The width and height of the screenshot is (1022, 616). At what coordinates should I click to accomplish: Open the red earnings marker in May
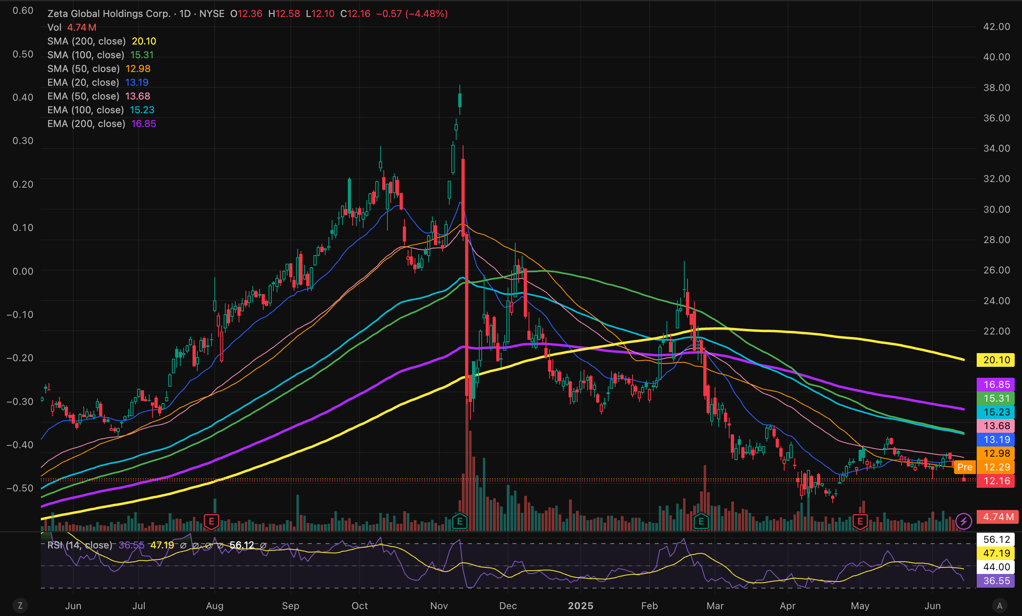[860, 521]
